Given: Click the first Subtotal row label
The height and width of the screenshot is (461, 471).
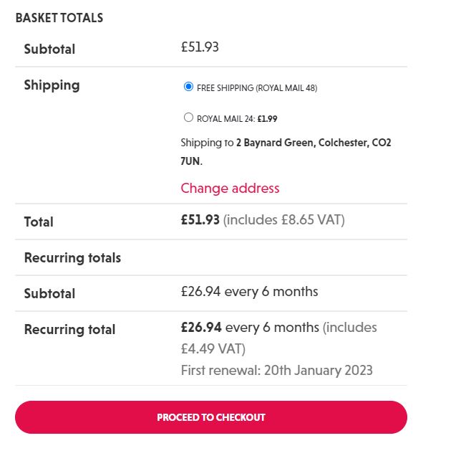Looking at the screenshot, I should [49, 49].
